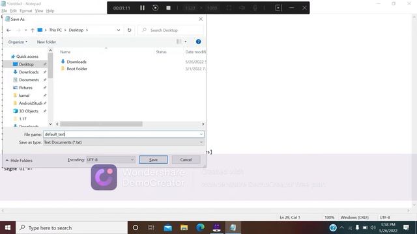Open Cortana circle icon on taskbar

point(136,227)
